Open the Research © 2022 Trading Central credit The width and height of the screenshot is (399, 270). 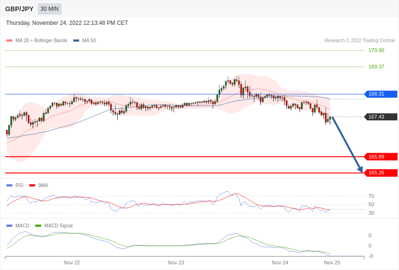click(x=360, y=41)
